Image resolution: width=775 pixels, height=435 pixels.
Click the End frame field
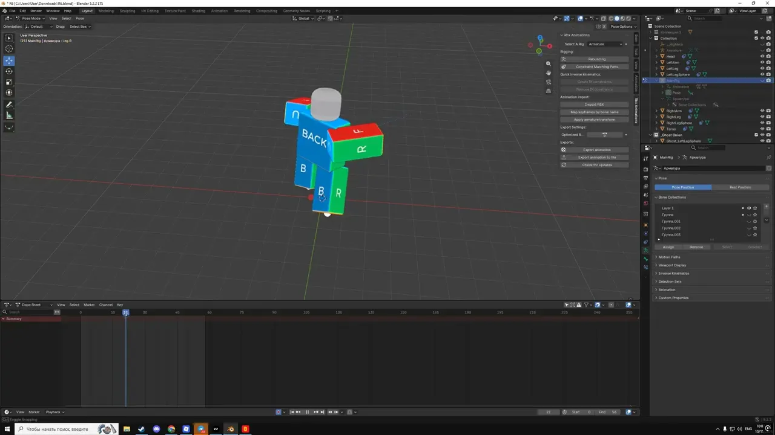click(x=608, y=412)
